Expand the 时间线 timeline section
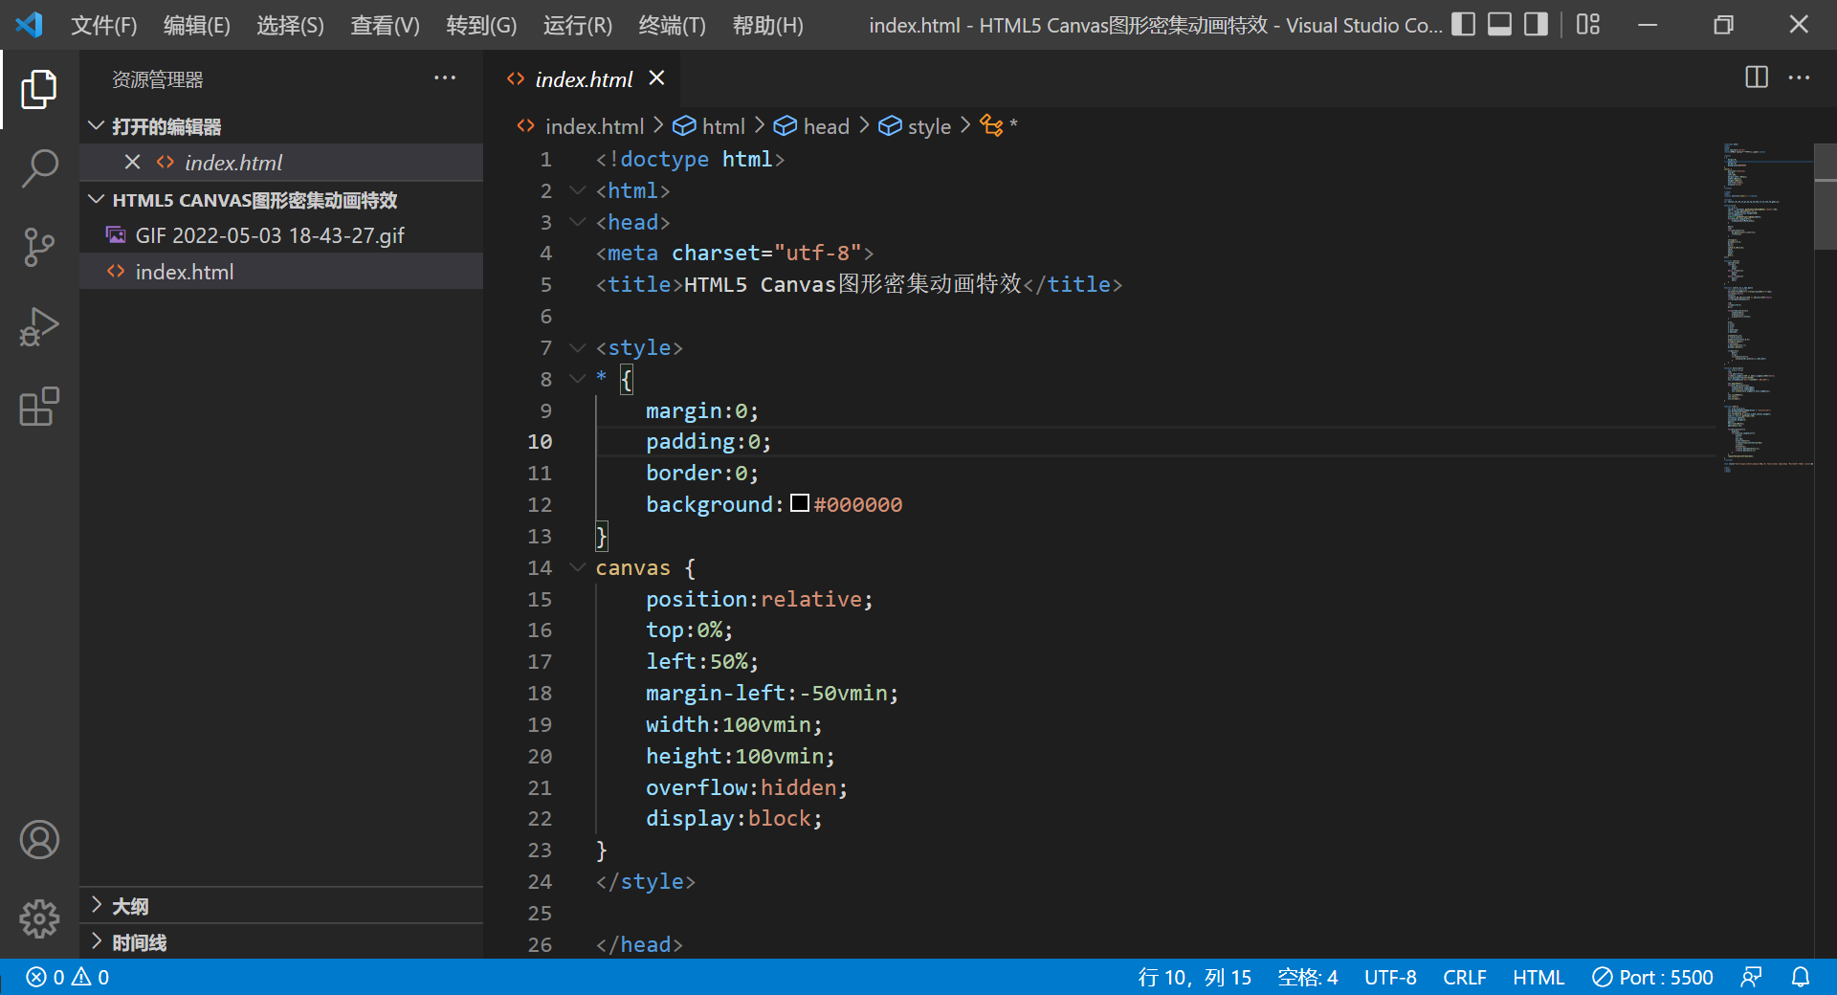Image resolution: width=1837 pixels, height=995 pixels. click(280, 942)
